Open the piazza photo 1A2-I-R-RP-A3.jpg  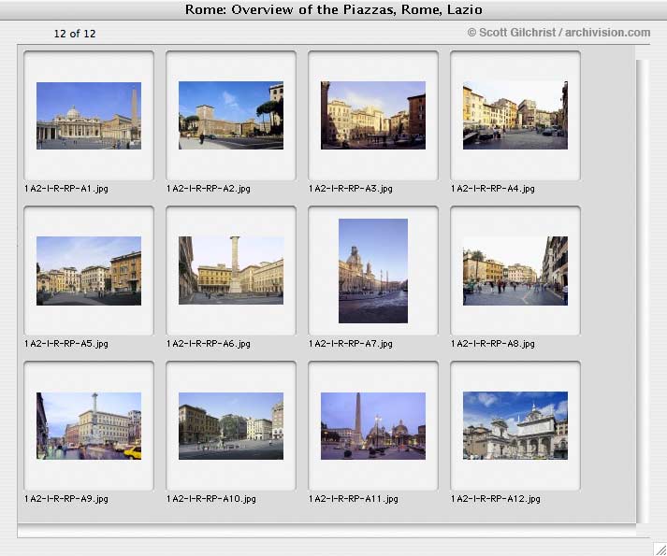[x=373, y=115]
